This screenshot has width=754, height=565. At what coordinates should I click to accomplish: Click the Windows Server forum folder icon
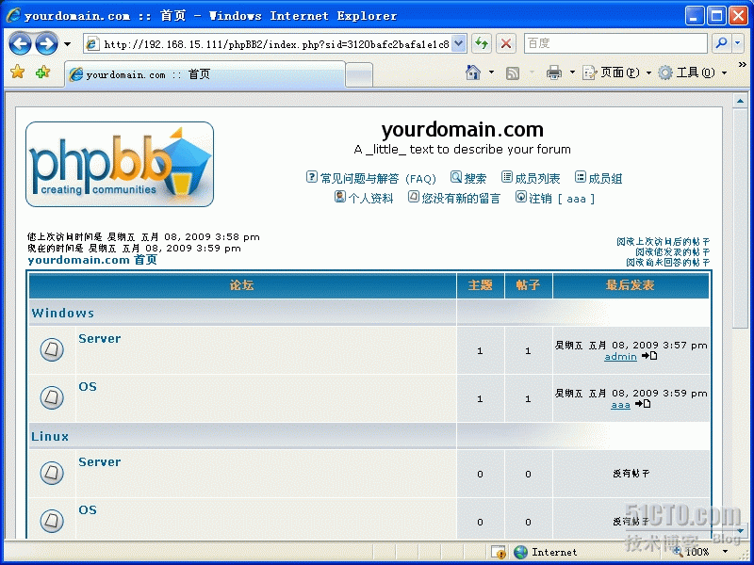coord(52,349)
